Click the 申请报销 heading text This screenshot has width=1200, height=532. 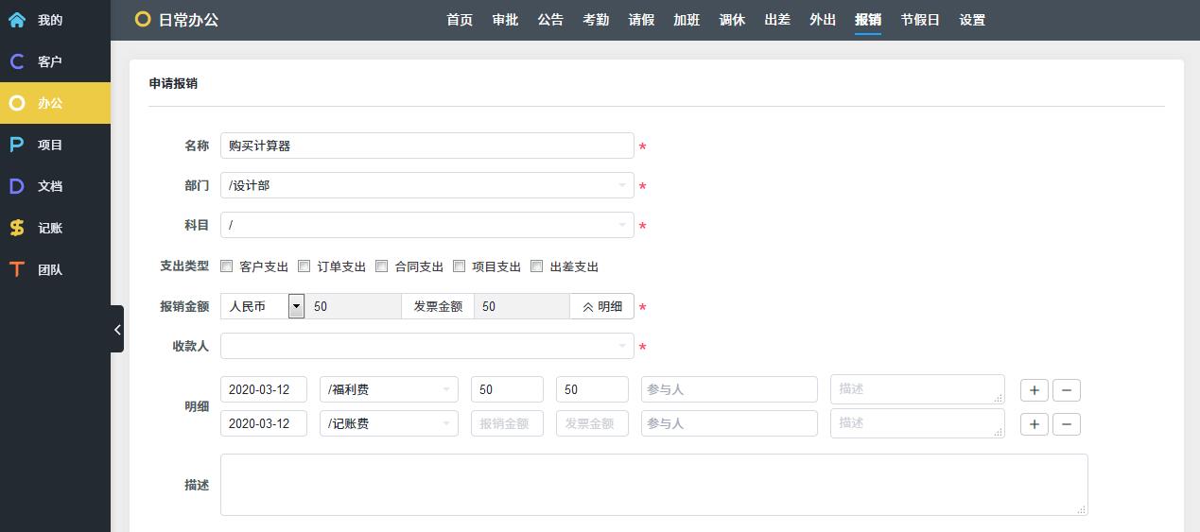click(173, 83)
